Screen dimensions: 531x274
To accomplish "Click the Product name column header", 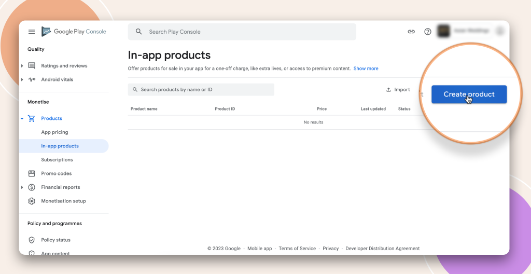I will 144,109.
